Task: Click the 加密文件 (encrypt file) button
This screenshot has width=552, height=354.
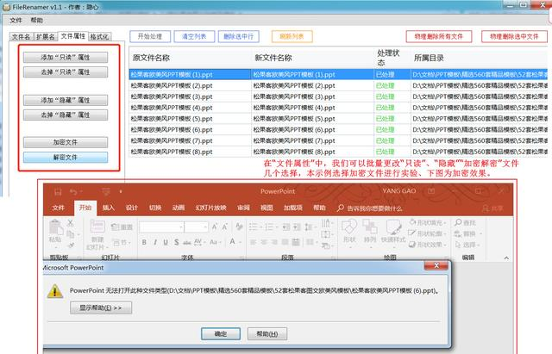Action: (x=66, y=141)
